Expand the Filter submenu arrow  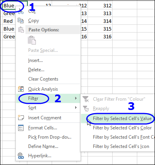(x=76, y=98)
